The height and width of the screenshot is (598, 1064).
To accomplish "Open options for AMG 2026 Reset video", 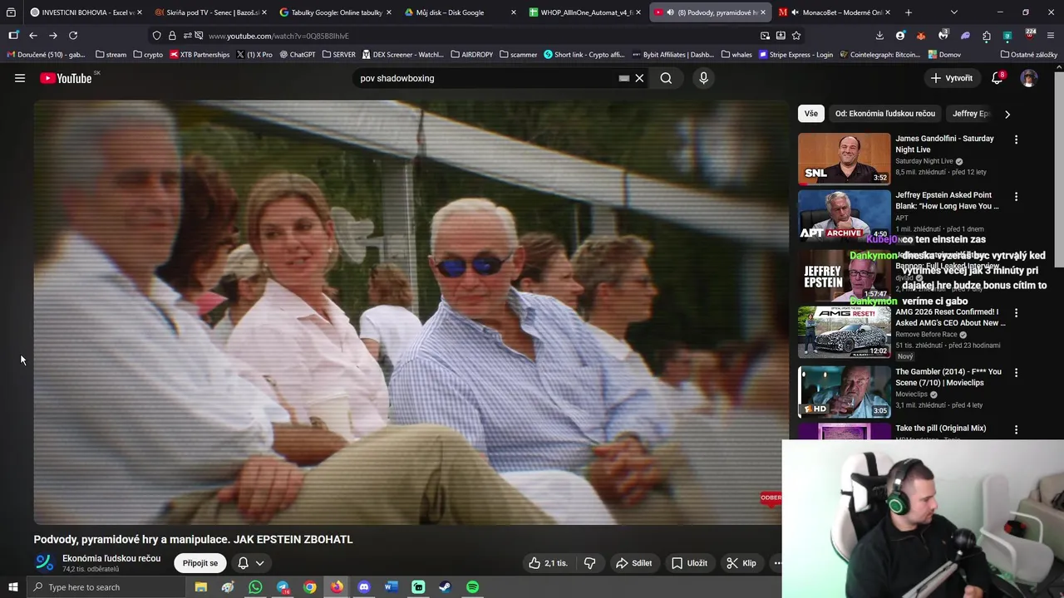I will pos(1016,313).
